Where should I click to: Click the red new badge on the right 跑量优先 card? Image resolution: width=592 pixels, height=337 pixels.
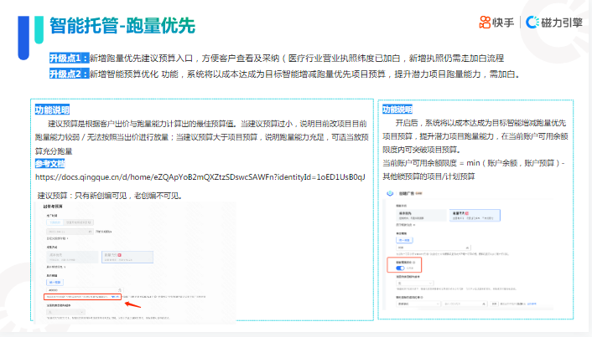point(467,213)
